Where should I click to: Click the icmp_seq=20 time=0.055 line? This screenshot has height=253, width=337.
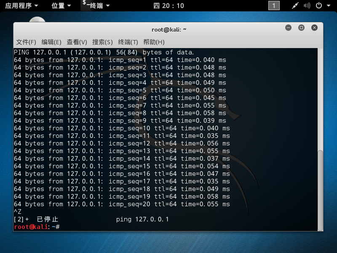(x=122, y=204)
